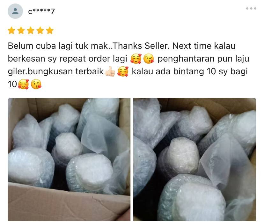Open the three-dot more options menu
Image resolution: width=264 pixels, height=222 pixels.
click(x=251, y=8)
